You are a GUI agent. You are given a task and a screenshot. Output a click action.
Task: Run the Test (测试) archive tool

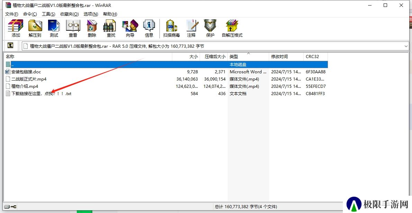point(54,28)
